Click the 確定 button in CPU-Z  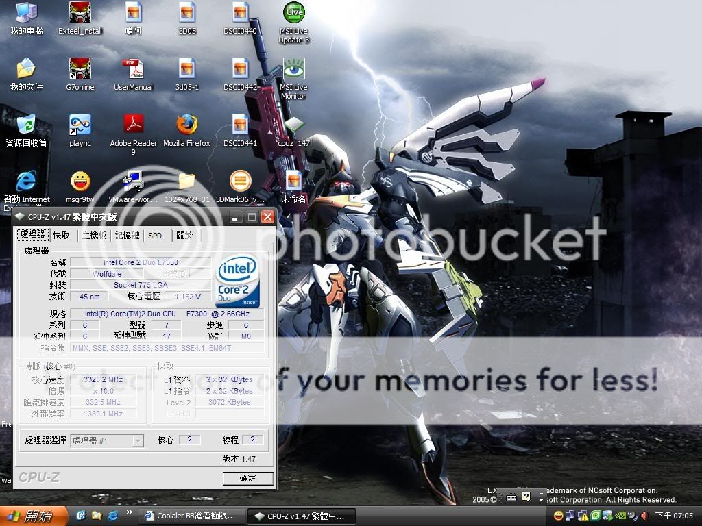tap(248, 478)
